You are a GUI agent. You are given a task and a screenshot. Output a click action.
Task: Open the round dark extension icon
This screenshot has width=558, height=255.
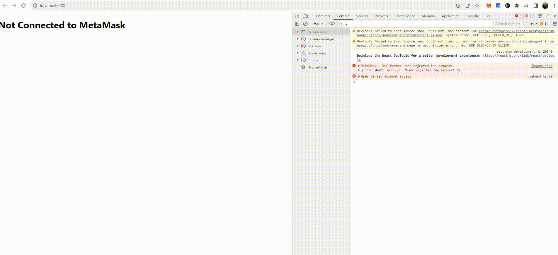[508, 6]
